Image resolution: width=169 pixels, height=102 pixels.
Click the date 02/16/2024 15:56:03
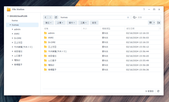coord(137,38)
